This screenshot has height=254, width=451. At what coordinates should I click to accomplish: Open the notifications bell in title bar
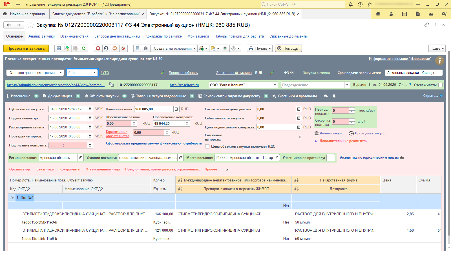(x=351, y=4)
